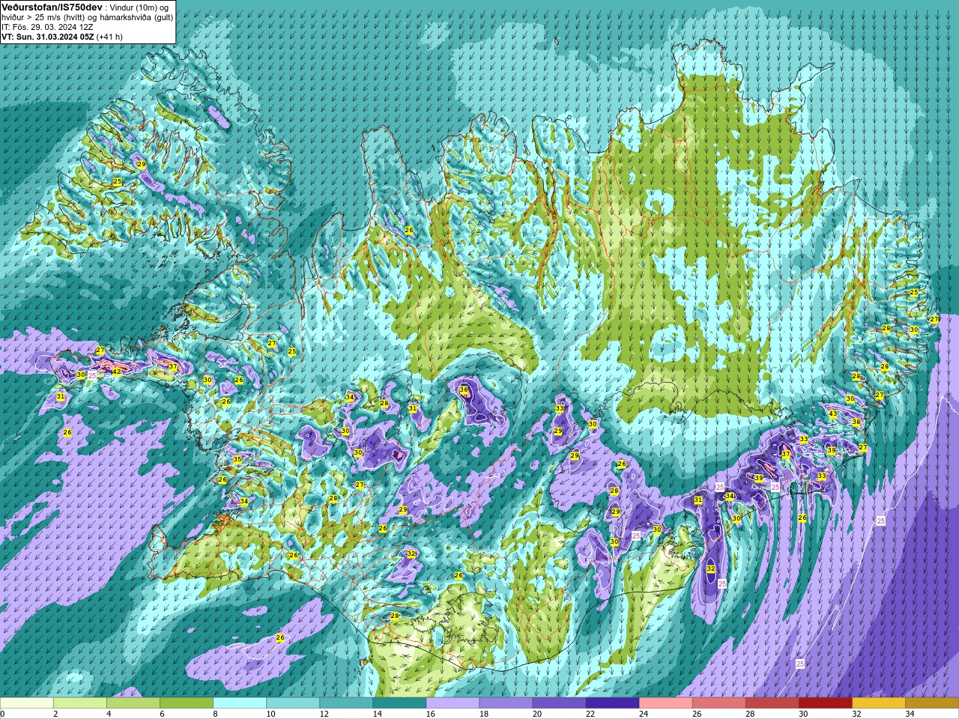
Task: Click the yellow gust label "38"
Action: [856, 422]
